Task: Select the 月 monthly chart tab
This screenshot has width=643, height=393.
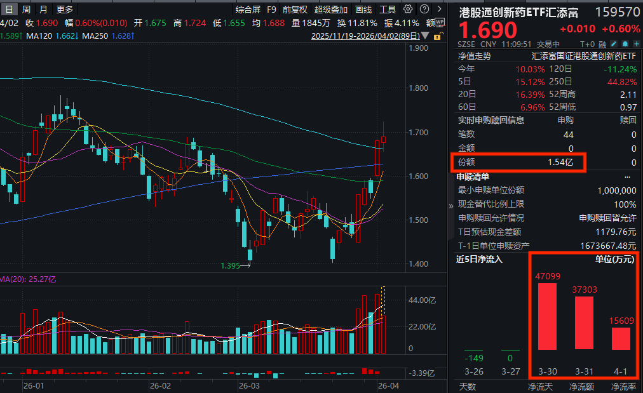Action: (43, 9)
